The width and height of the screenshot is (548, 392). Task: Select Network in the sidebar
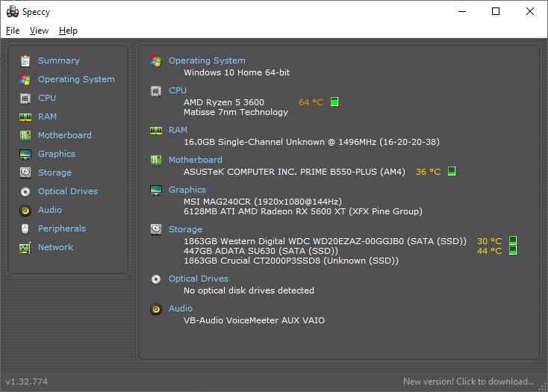(x=55, y=247)
